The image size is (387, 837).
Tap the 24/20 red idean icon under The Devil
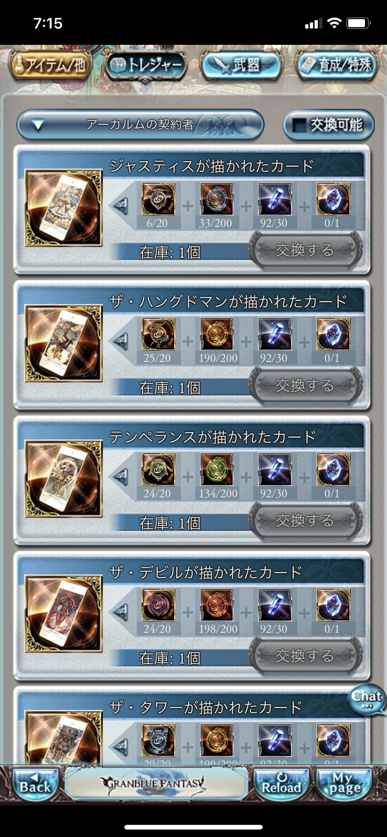(158, 605)
